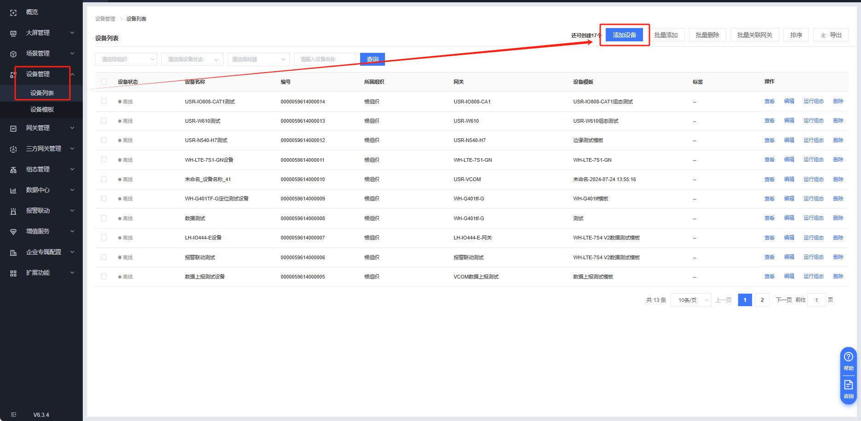Open the 请选择设备状态 status dropdown
861x421 pixels.
[192, 59]
